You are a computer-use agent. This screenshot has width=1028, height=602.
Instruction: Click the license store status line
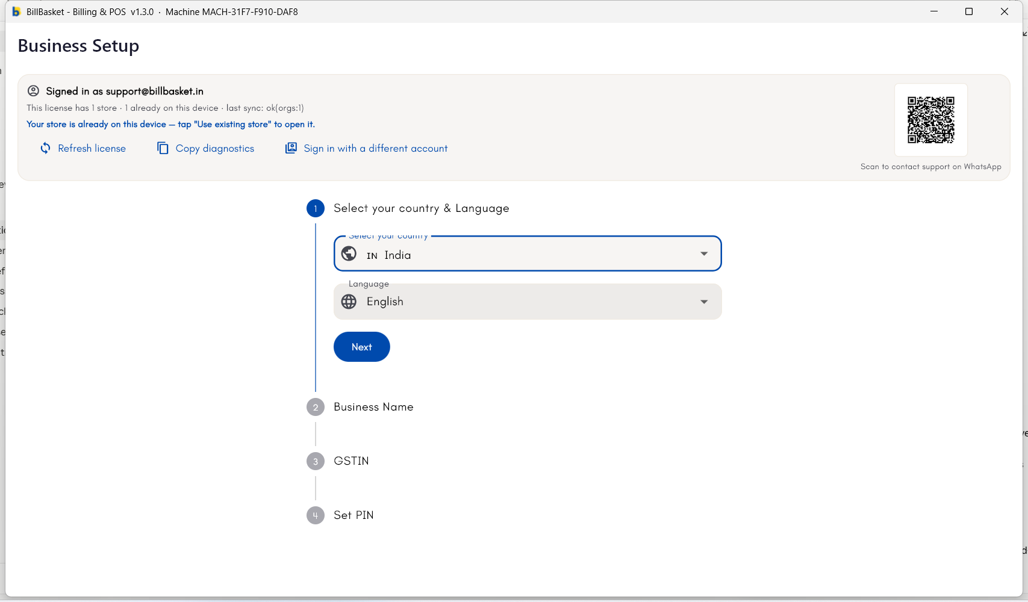pyautogui.click(x=165, y=108)
